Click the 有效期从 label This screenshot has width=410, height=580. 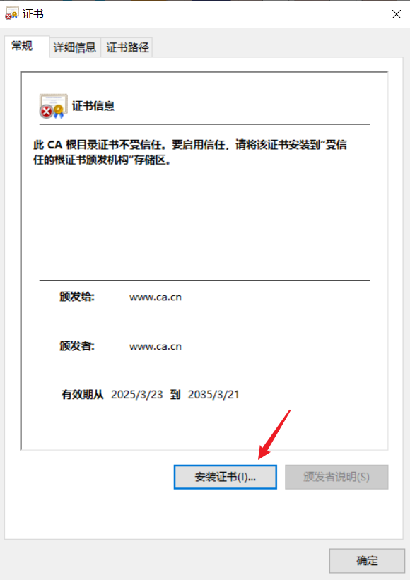coord(83,395)
